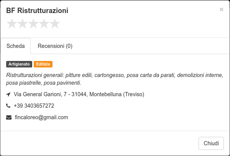Image resolution: width=230 pixels, height=156 pixels.
Task: Close the dialog with the X icon
Action: [x=221, y=10]
